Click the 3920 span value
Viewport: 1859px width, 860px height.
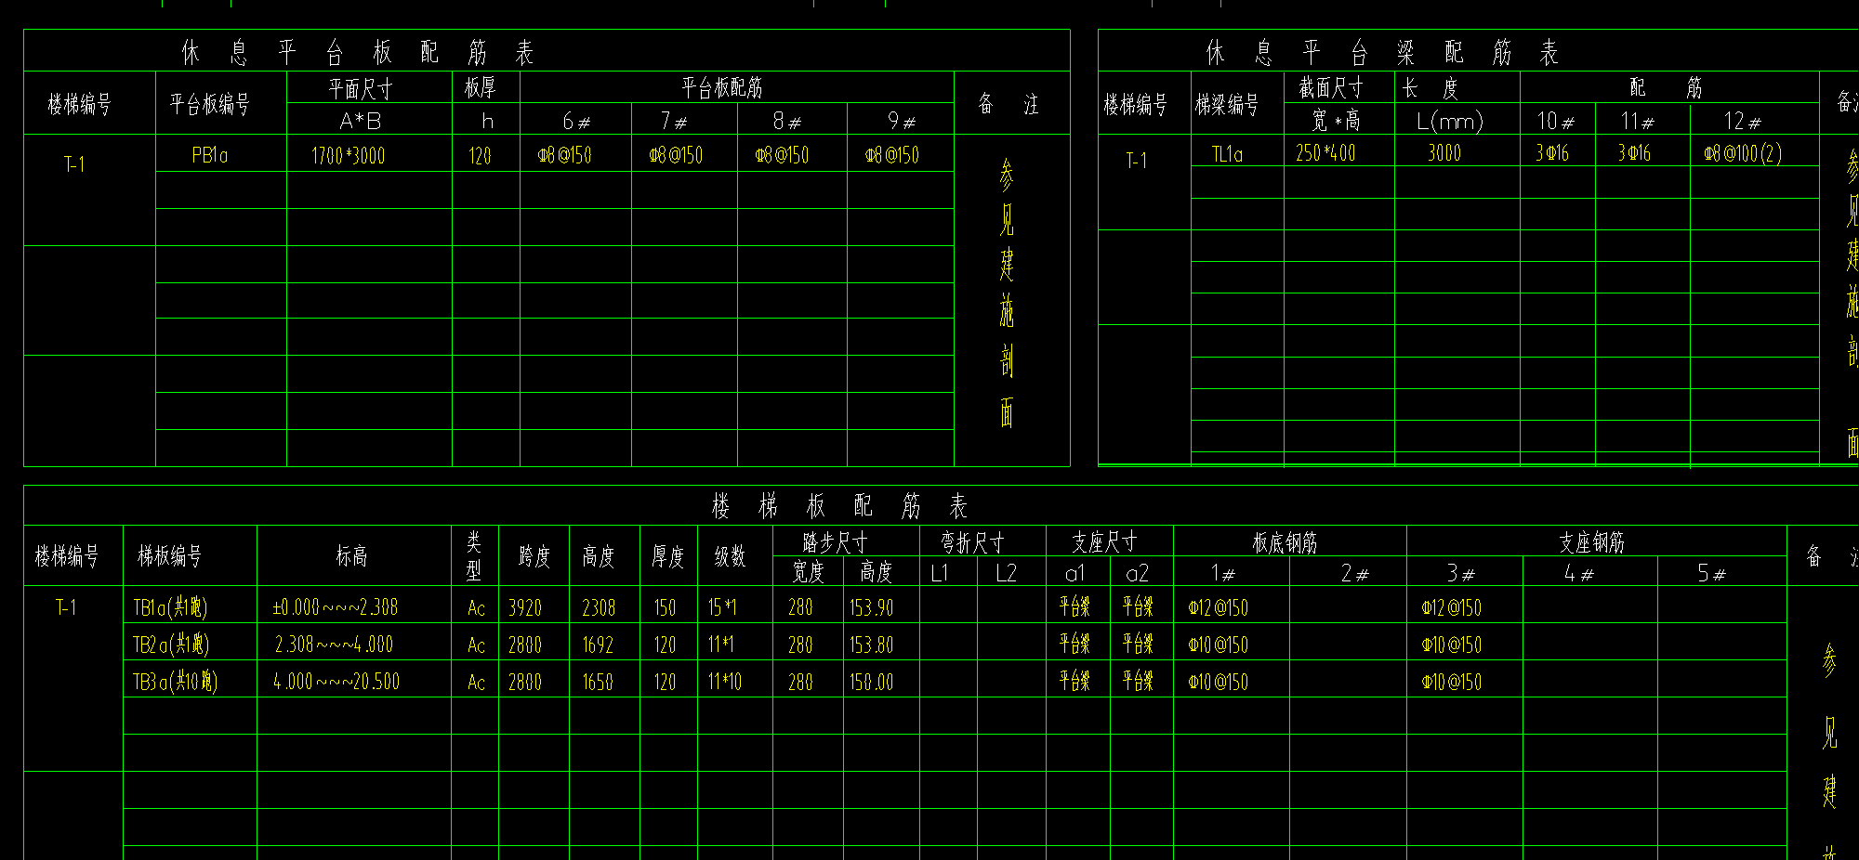tap(524, 607)
